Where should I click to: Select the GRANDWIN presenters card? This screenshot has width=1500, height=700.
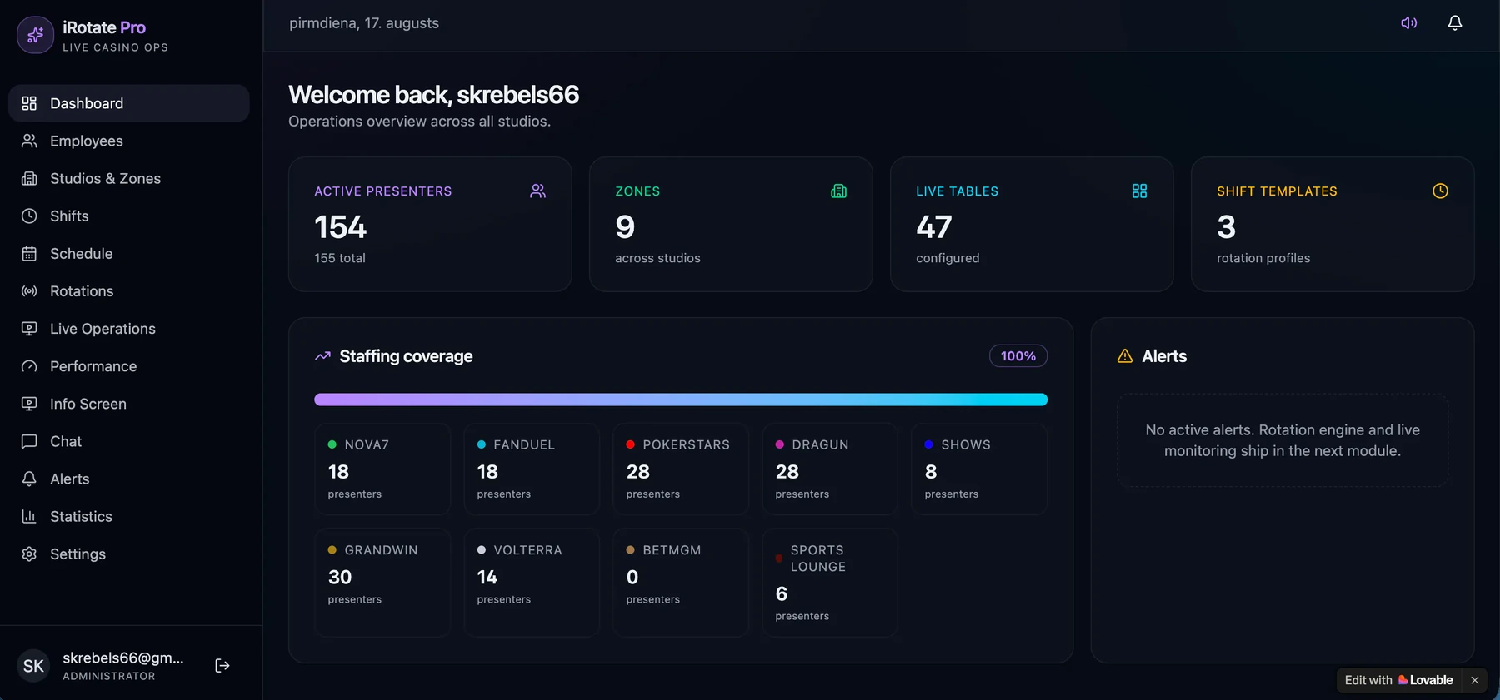tap(382, 583)
